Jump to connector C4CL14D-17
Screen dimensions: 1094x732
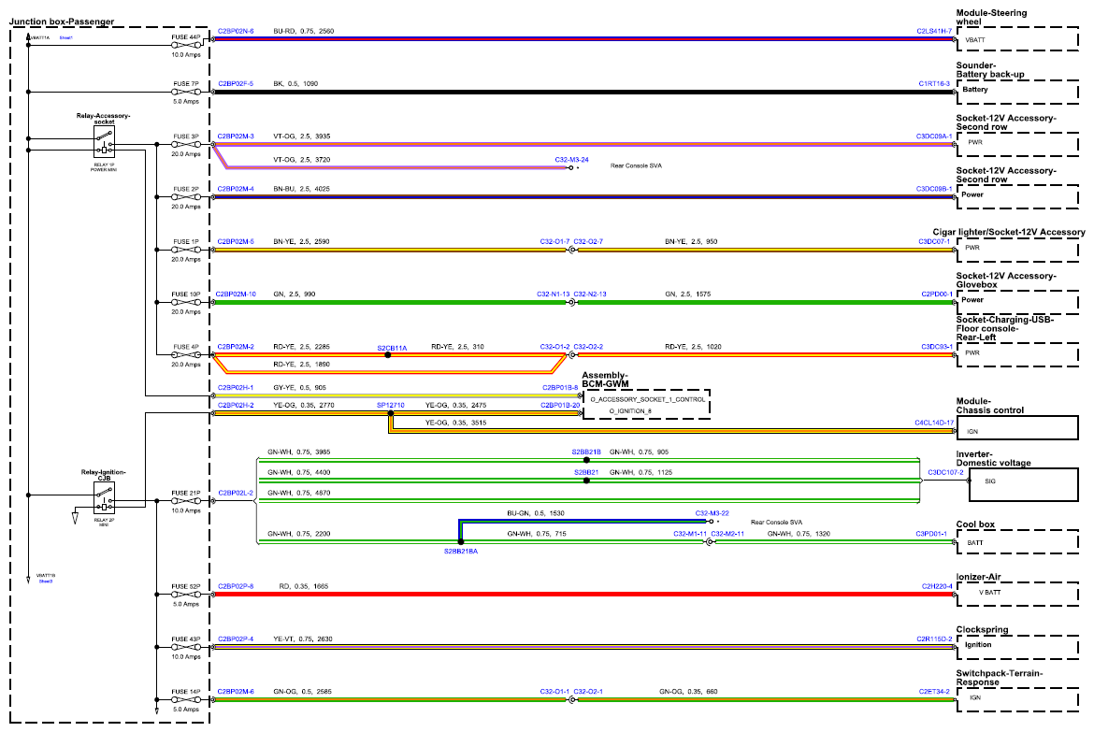pyautogui.click(x=934, y=423)
